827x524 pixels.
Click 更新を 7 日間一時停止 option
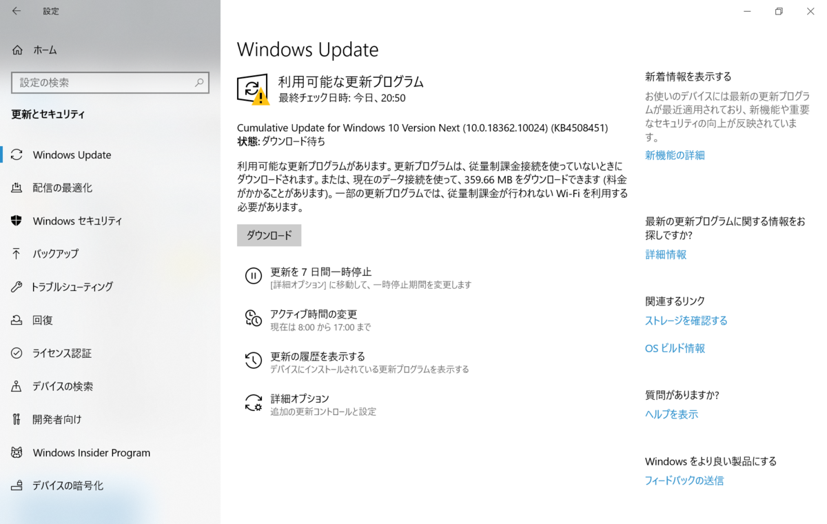(320, 272)
